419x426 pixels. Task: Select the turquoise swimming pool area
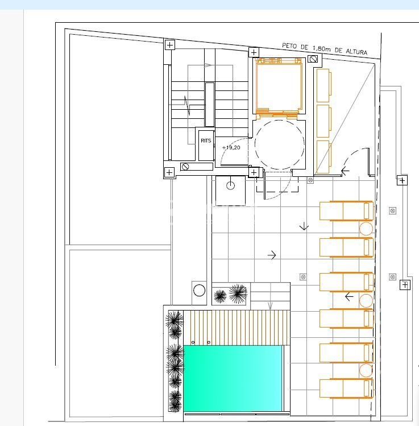pos(233,378)
